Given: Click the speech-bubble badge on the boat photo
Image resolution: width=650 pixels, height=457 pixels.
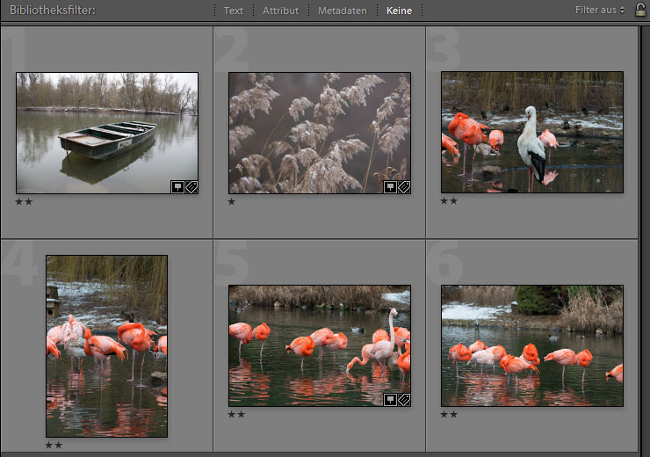Looking at the screenshot, I should (x=177, y=186).
